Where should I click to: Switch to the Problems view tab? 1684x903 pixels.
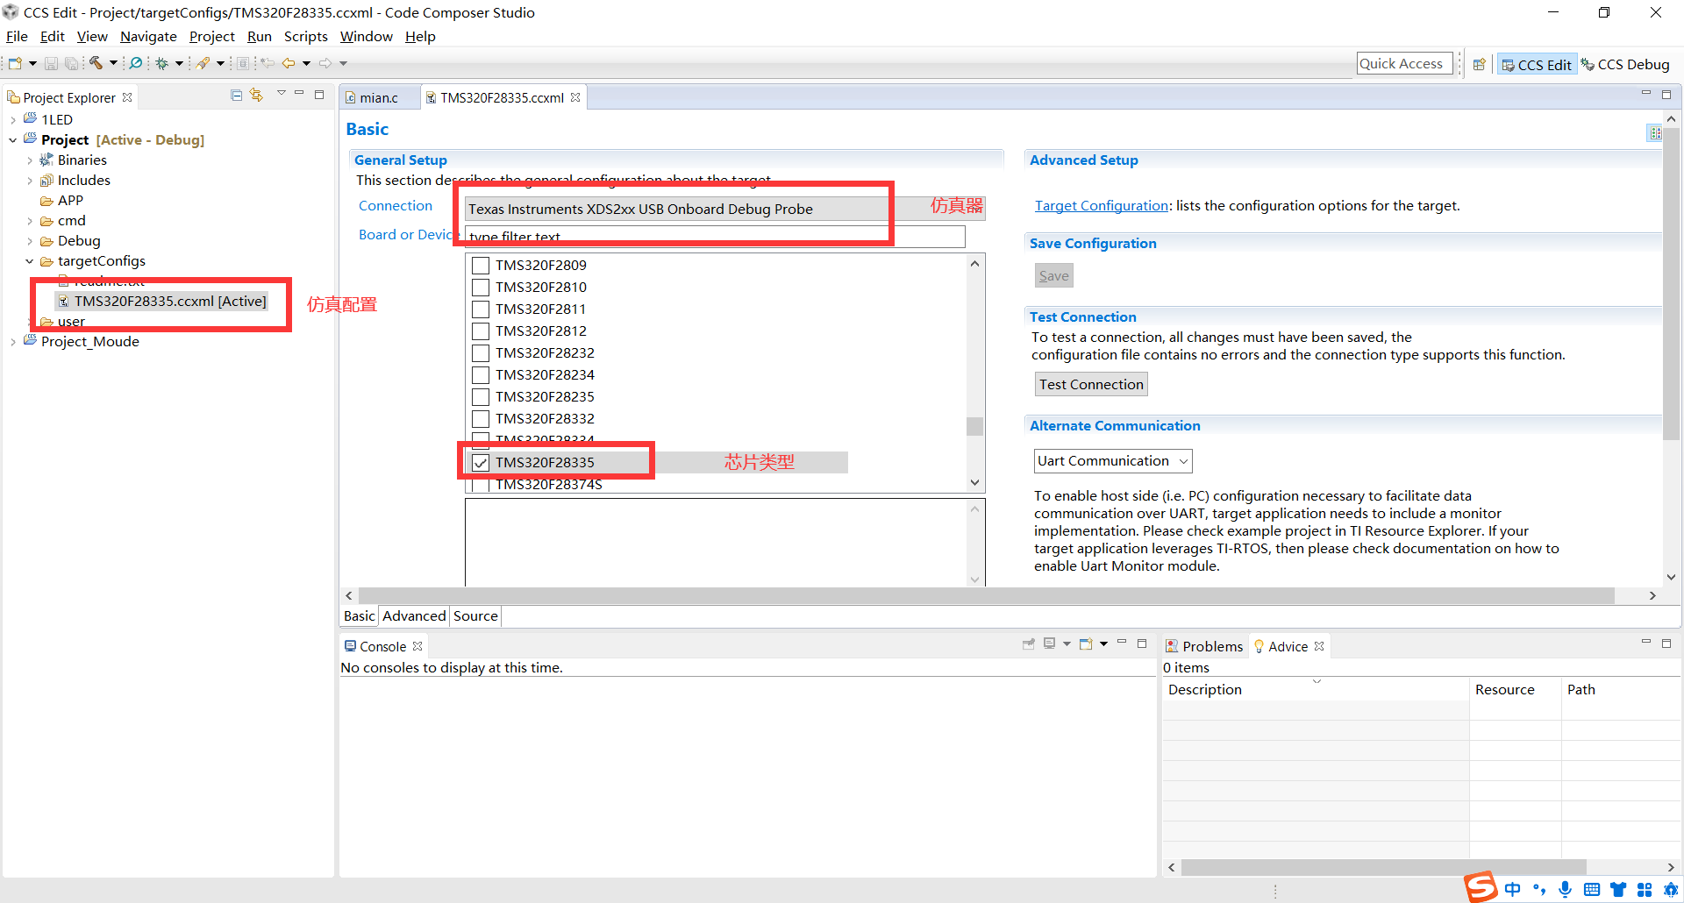pos(1204,646)
